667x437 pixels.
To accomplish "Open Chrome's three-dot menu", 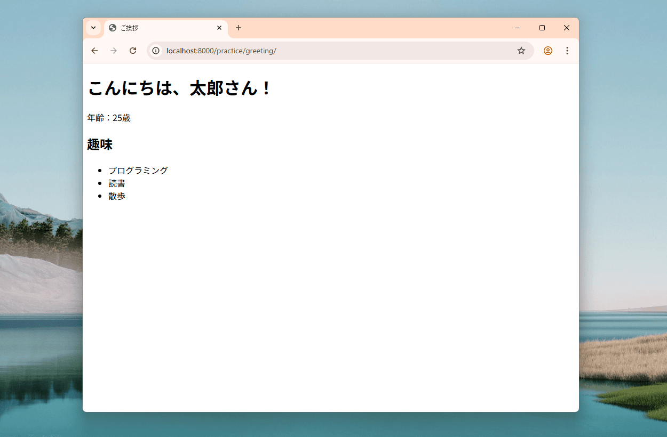I will [567, 51].
